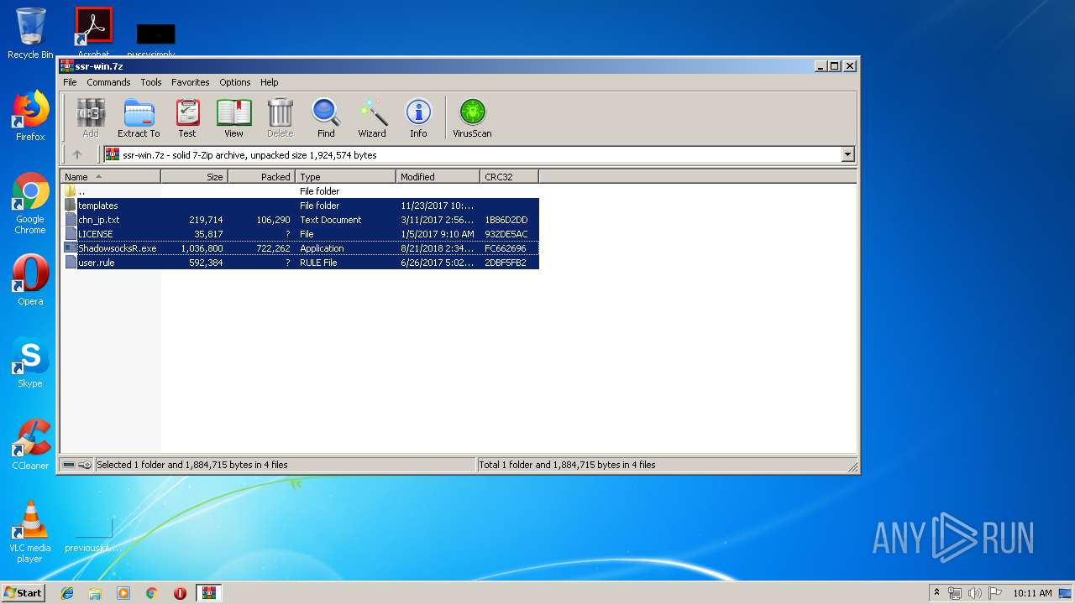Open Chrome from taskbar
The width and height of the screenshot is (1075, 604).
point(151,593)
